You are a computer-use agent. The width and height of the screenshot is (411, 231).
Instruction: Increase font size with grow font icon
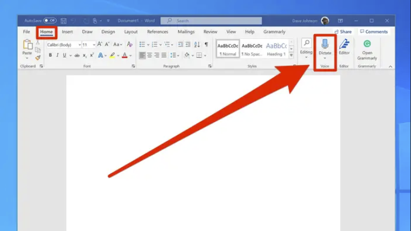coord(100,44)
